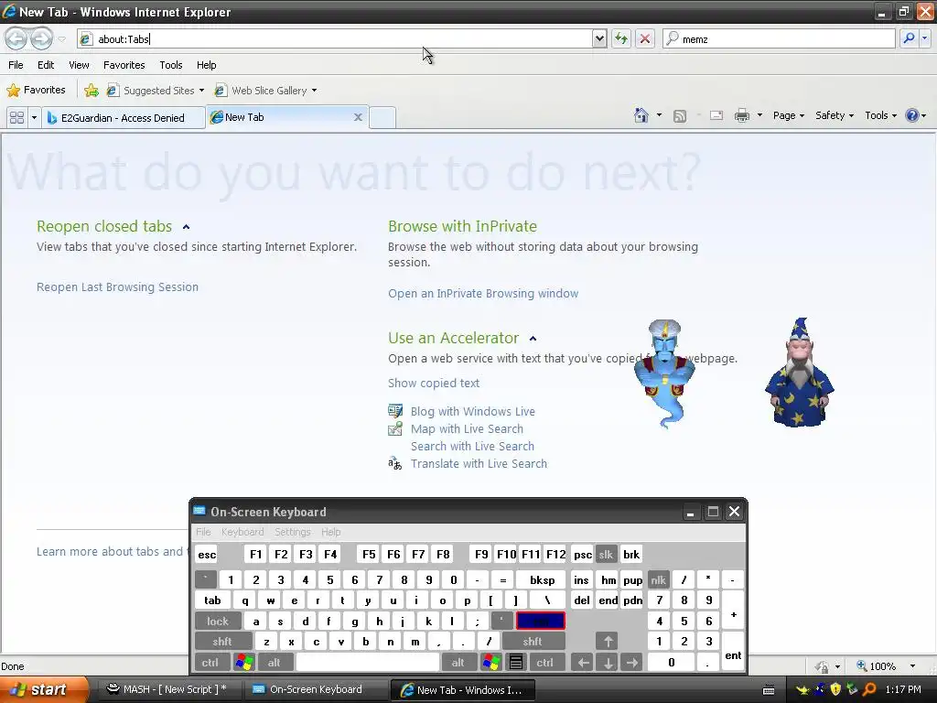The height and width of the screenshot is (703, 937).
Task: Open the address bar dropdown arrow
Action: tap(599, 38)
